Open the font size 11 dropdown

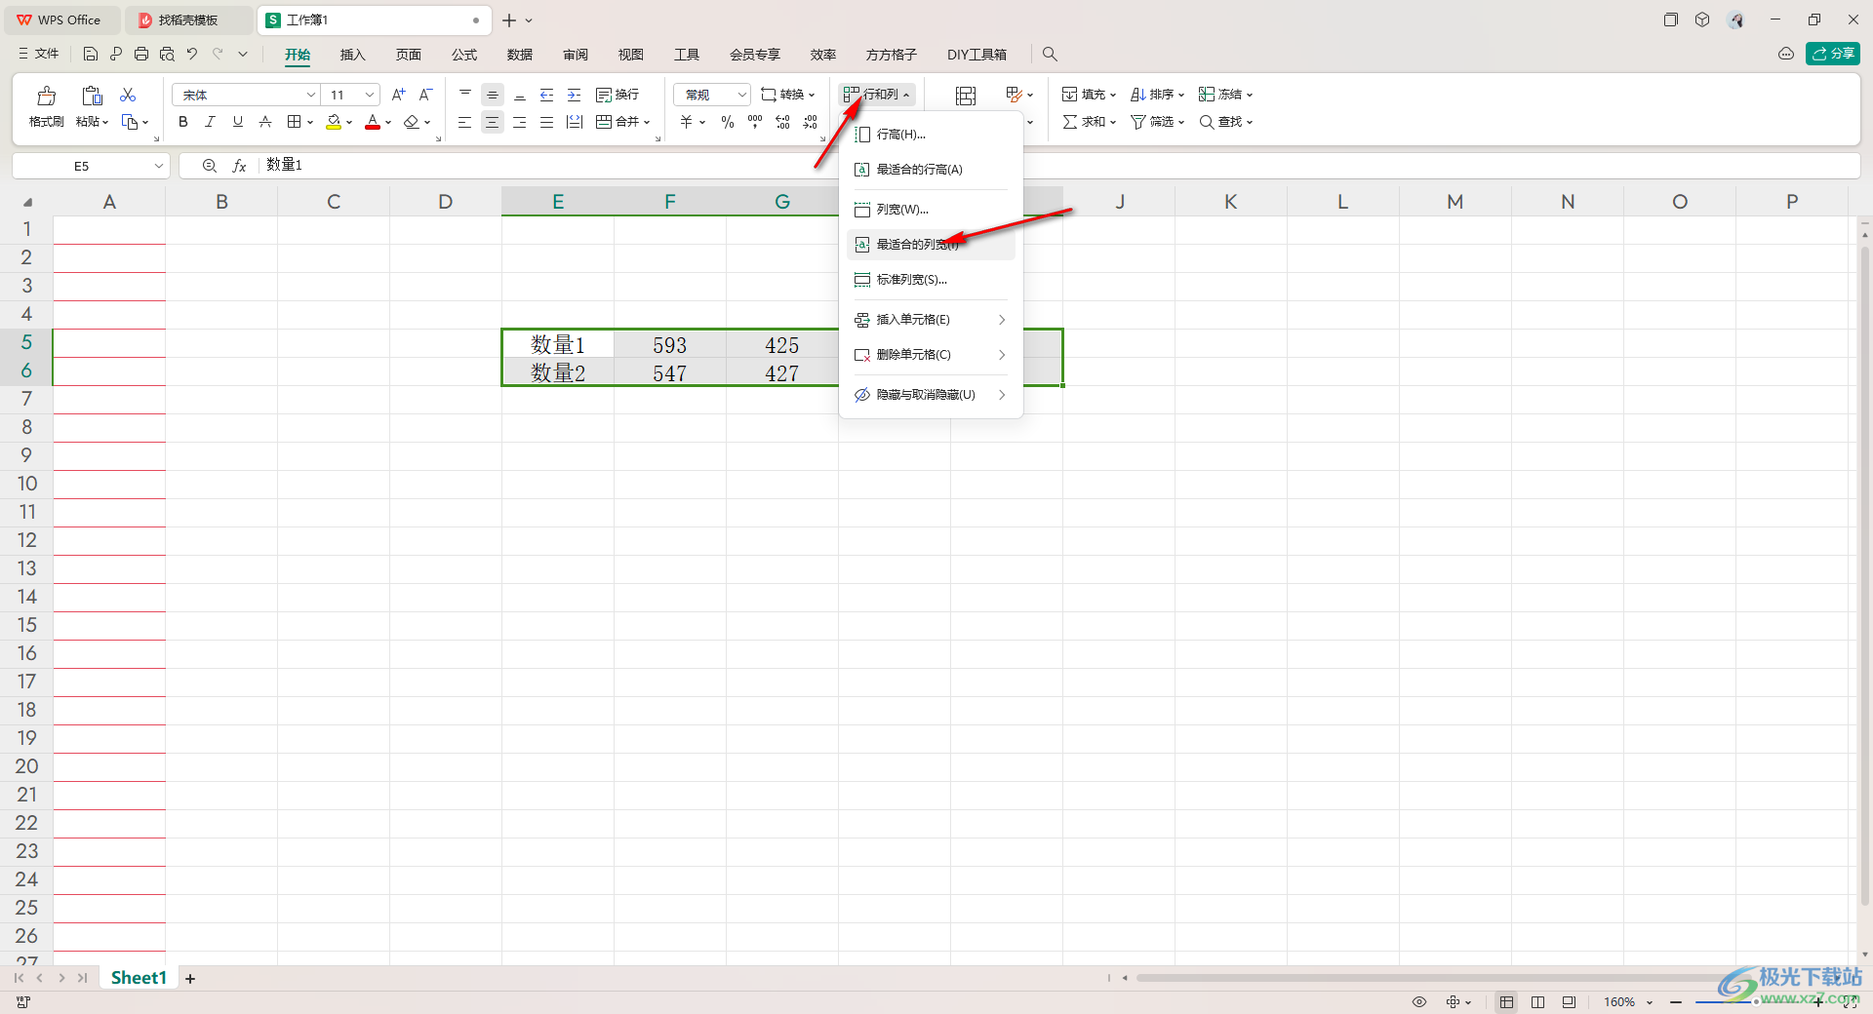370,95
